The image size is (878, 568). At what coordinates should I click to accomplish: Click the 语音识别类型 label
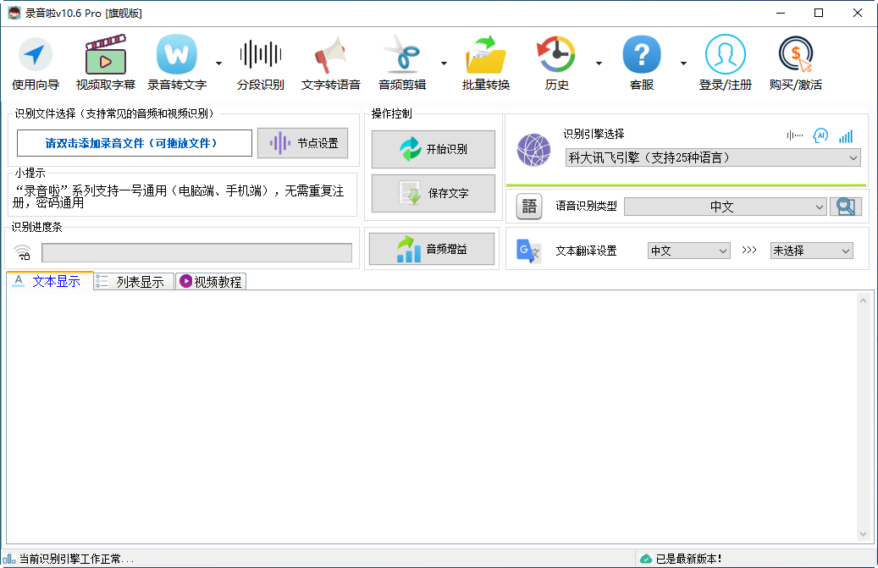[586, 206]
